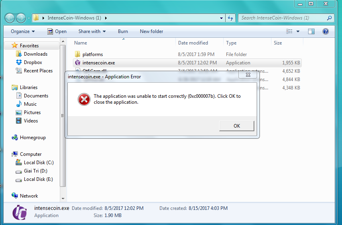Open the Share with dropdown
Screen dimensions: 342x225
(x=92, y=31)
